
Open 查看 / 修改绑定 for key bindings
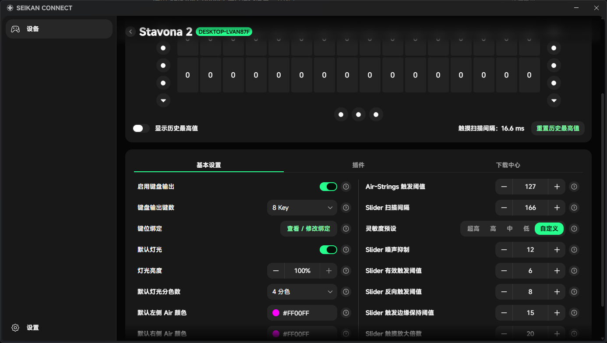point(309,229)
